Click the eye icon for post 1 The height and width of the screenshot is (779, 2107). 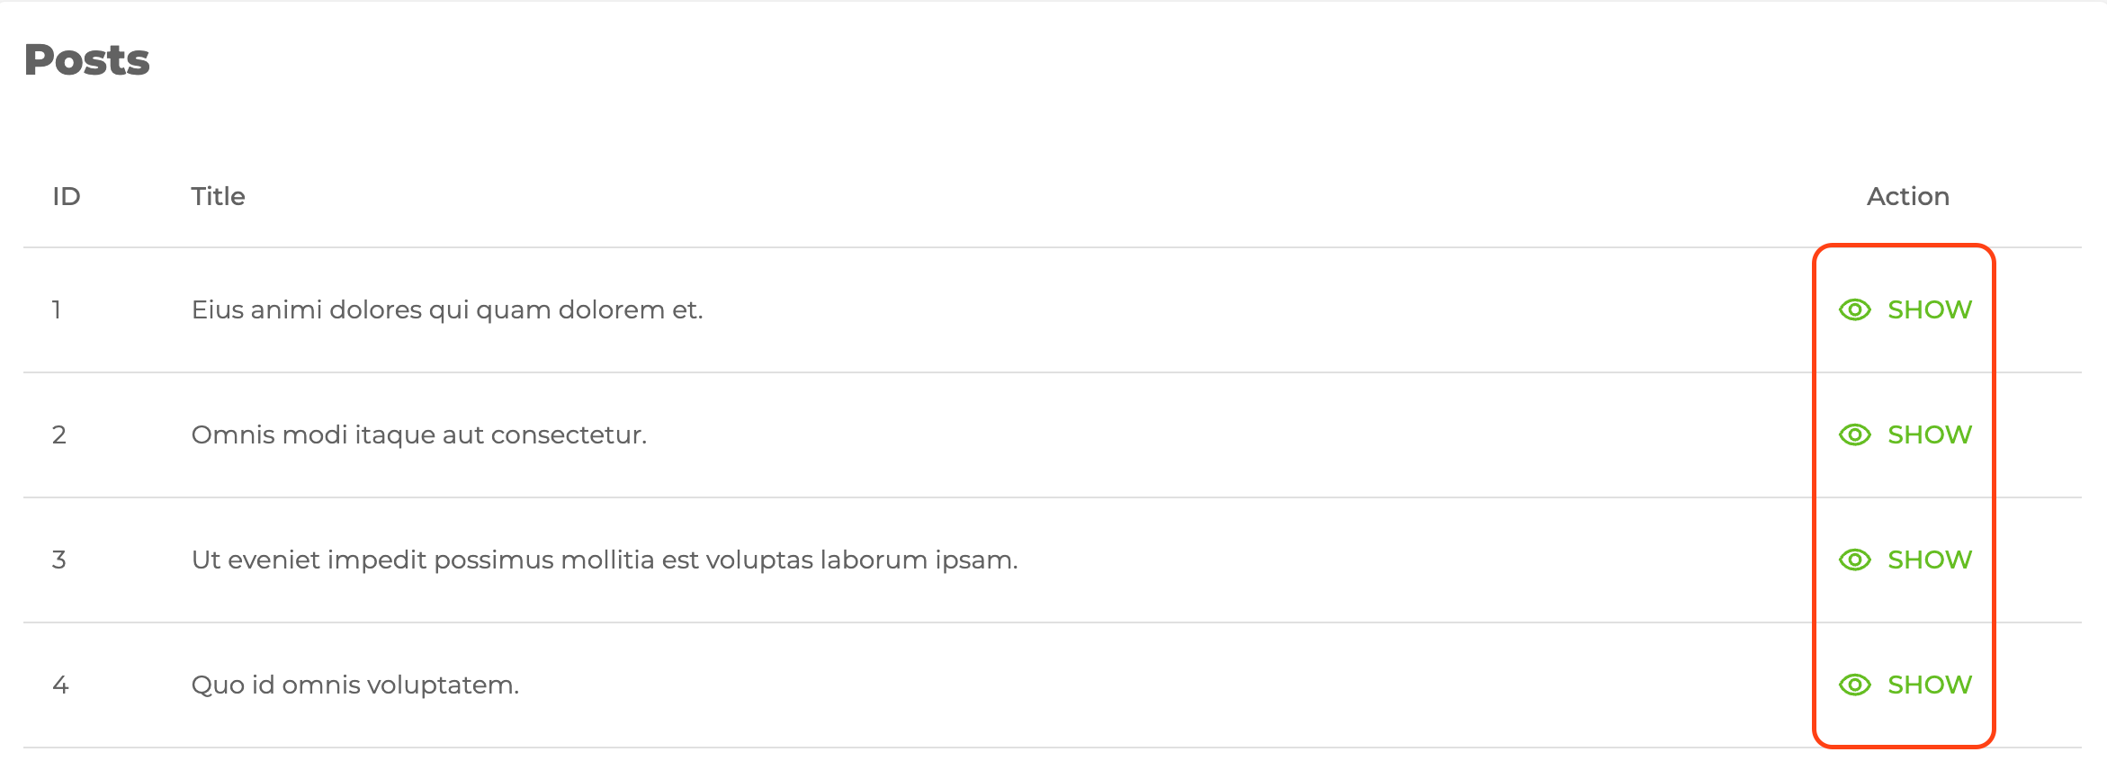(1854, 310)
